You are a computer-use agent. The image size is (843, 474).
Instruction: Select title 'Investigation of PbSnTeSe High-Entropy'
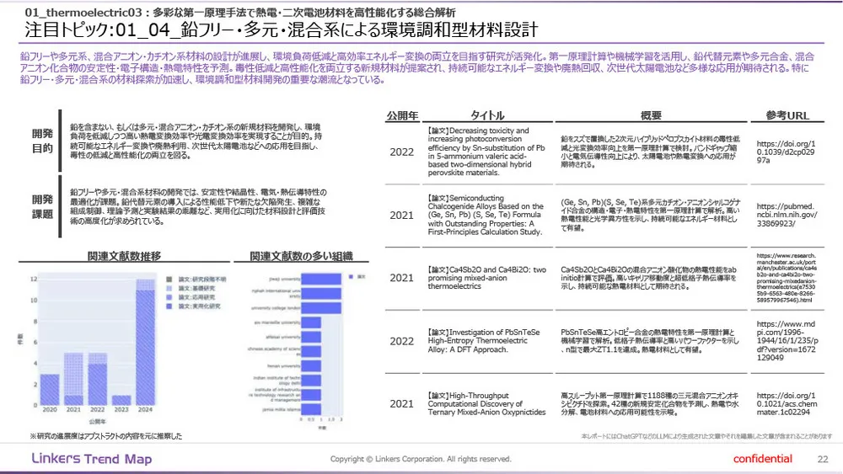(484, 341)
